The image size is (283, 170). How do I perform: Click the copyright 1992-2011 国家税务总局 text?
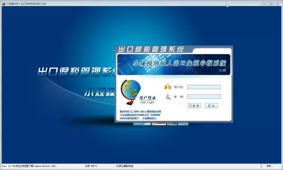(x=141, y=111)
